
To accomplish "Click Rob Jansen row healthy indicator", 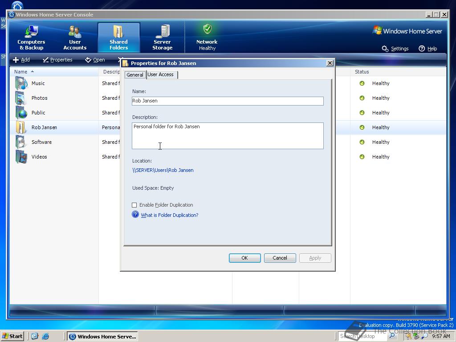I will coord(362,127).
